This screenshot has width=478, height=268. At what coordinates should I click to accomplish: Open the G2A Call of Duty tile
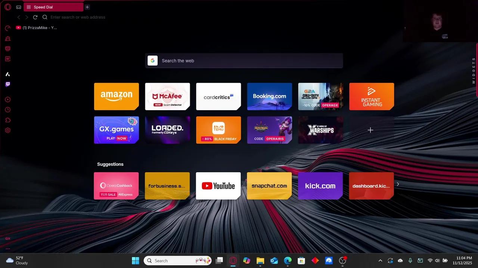tap(320, 96)
